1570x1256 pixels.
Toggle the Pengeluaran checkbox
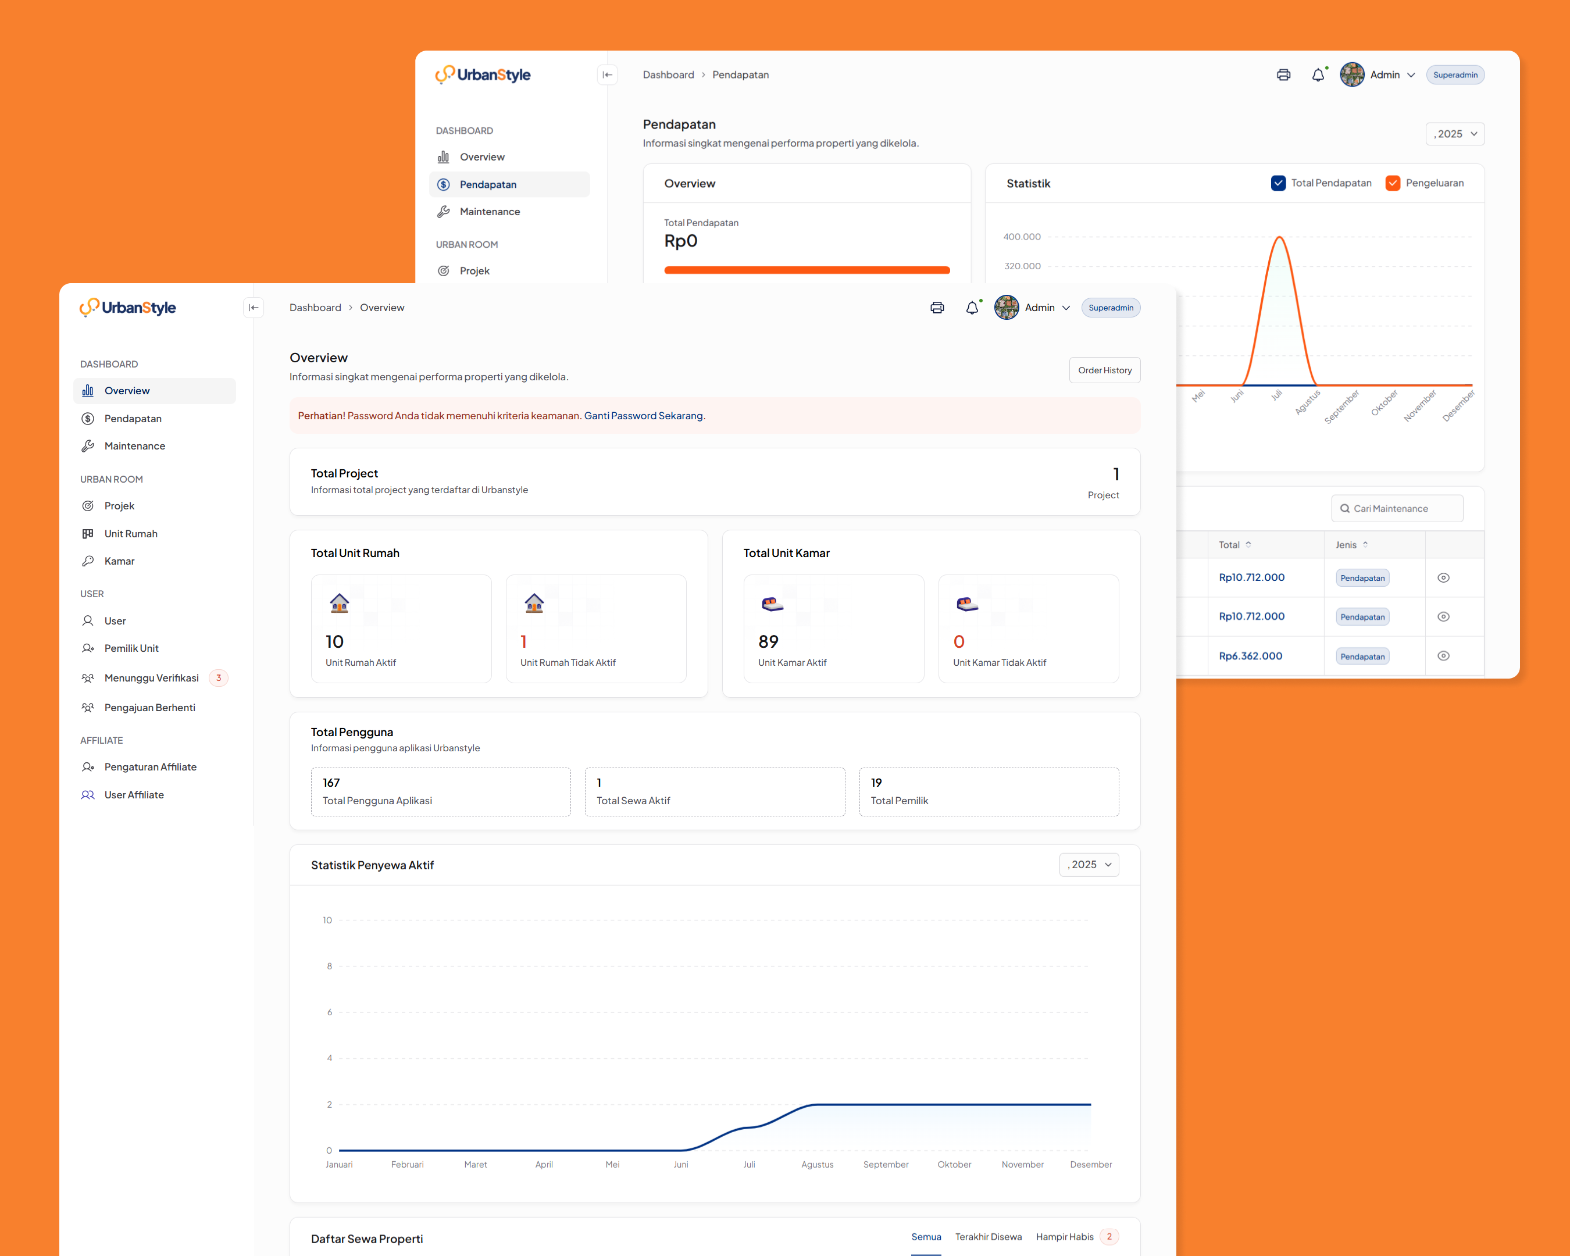pos(1392,184)
